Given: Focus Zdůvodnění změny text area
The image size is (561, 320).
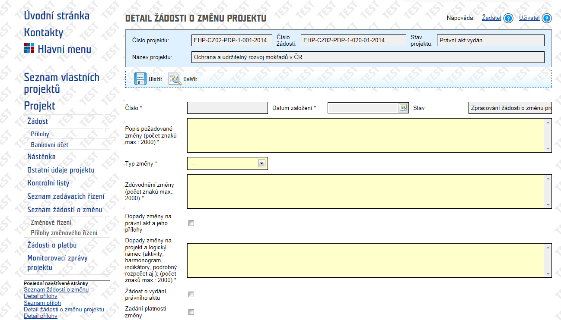Looking at the screenshot, I should (x=366, y=191).
